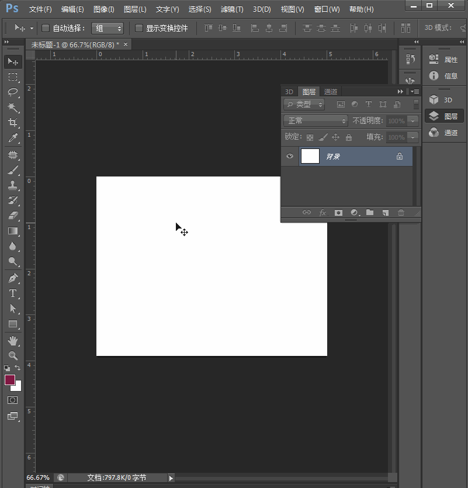The width and height of the screenshot is (468, 488).
Task: Select the Eyedropper tool
Action: point(13,137)
